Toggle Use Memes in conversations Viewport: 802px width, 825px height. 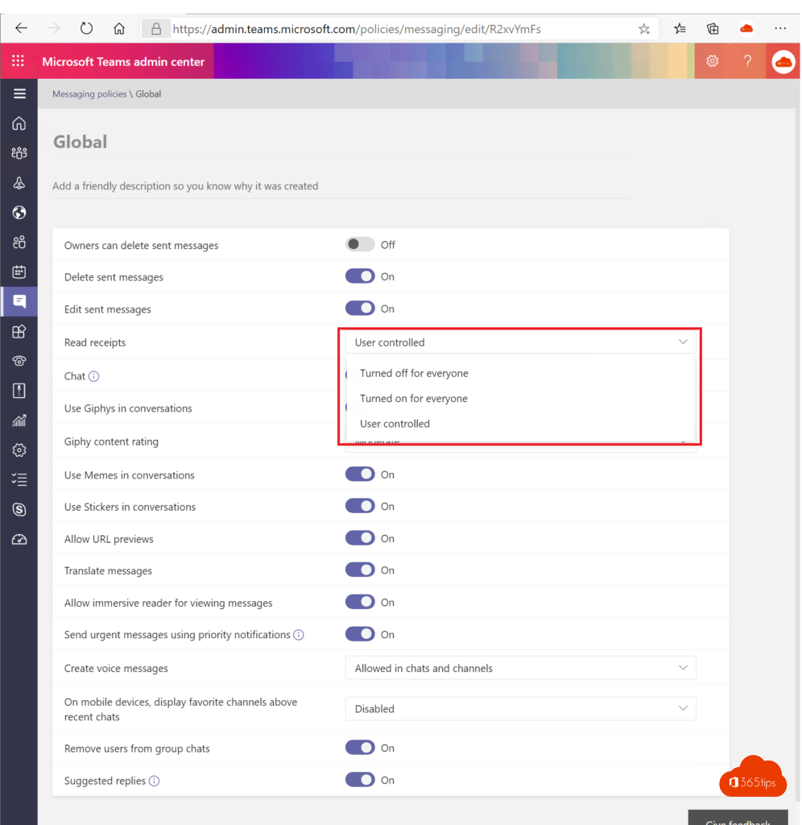pos(360,475)
